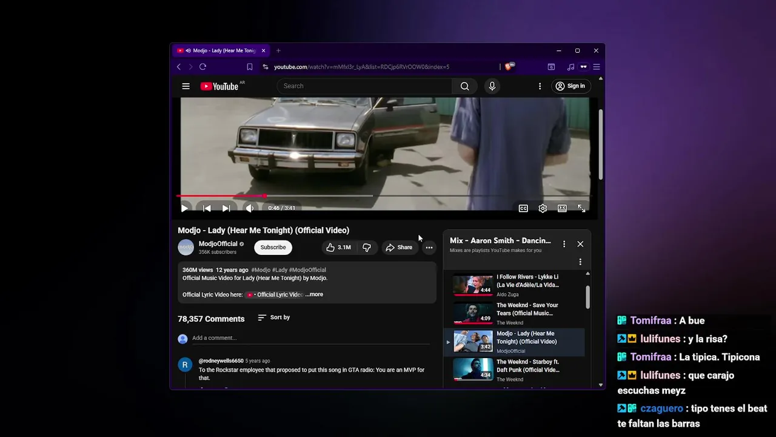Open YouTube settings three-dot menu near Sign in
The image size is (776, 437).
(540, 86)
